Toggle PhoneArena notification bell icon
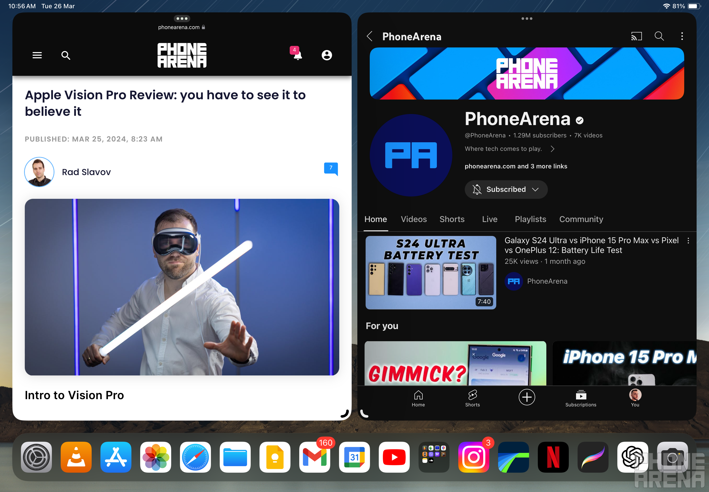 (x=477, y=190)
